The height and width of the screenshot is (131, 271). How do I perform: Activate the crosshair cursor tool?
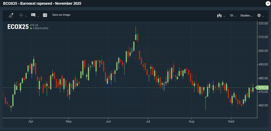[x=21, y=15]
